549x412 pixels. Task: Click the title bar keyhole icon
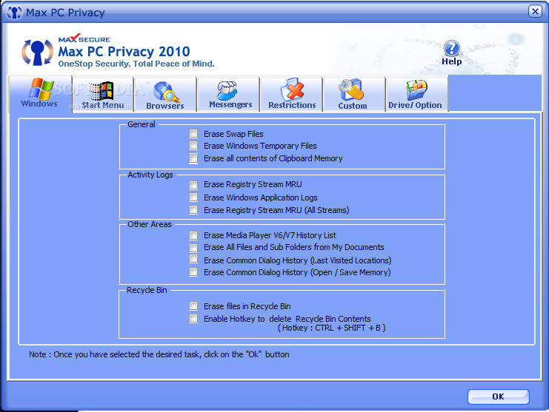point(14,13)
